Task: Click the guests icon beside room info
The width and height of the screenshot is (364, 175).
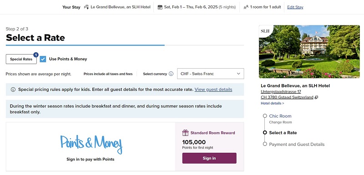Action: pyautogui.click(x=246, y=7)
